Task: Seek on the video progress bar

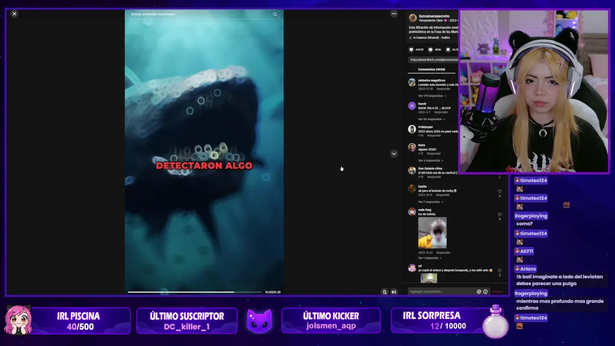Action: [195, 292]
